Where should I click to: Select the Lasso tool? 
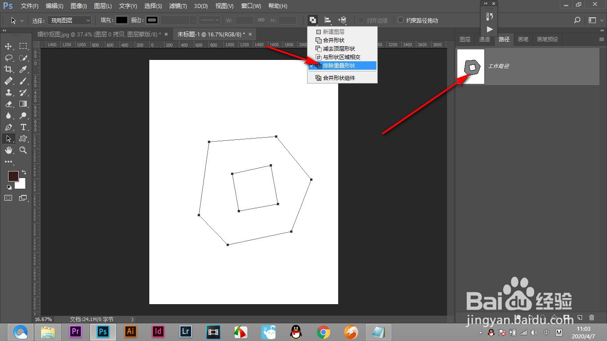[x=8, y=58]
